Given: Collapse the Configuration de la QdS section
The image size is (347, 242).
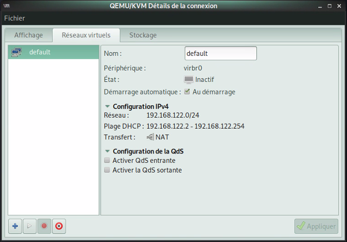Looking at the screenshot, I should tap(107, 151).
